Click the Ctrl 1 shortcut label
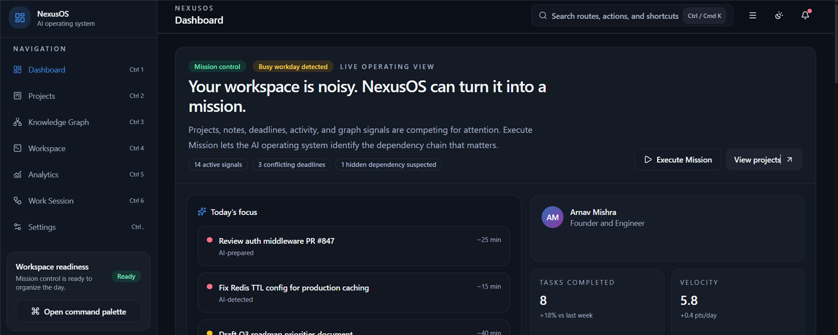This screenshot has width=838, height=335. point(137,70)
